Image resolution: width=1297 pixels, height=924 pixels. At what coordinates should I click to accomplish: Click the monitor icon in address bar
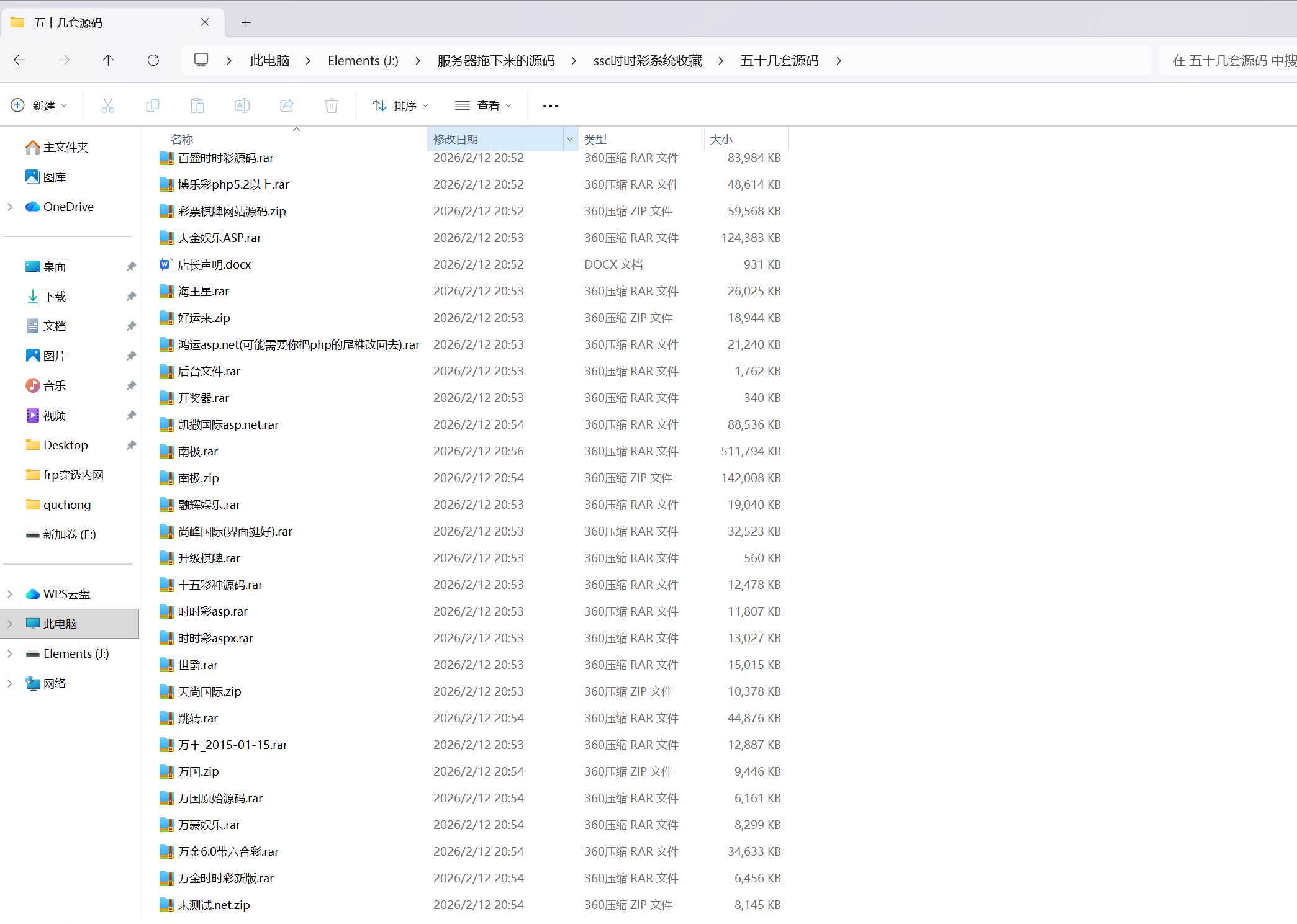(201, 60)
